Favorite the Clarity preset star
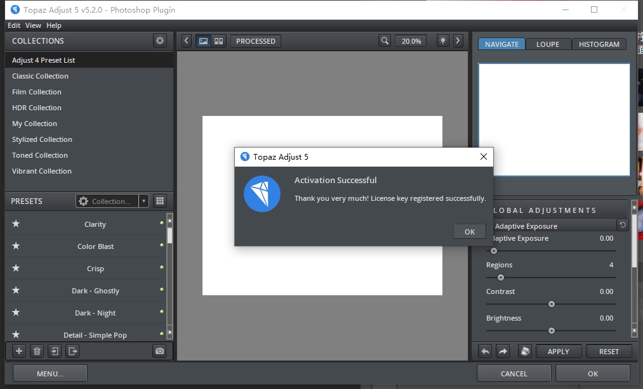 pyautogui.click(x=16, y=224)
